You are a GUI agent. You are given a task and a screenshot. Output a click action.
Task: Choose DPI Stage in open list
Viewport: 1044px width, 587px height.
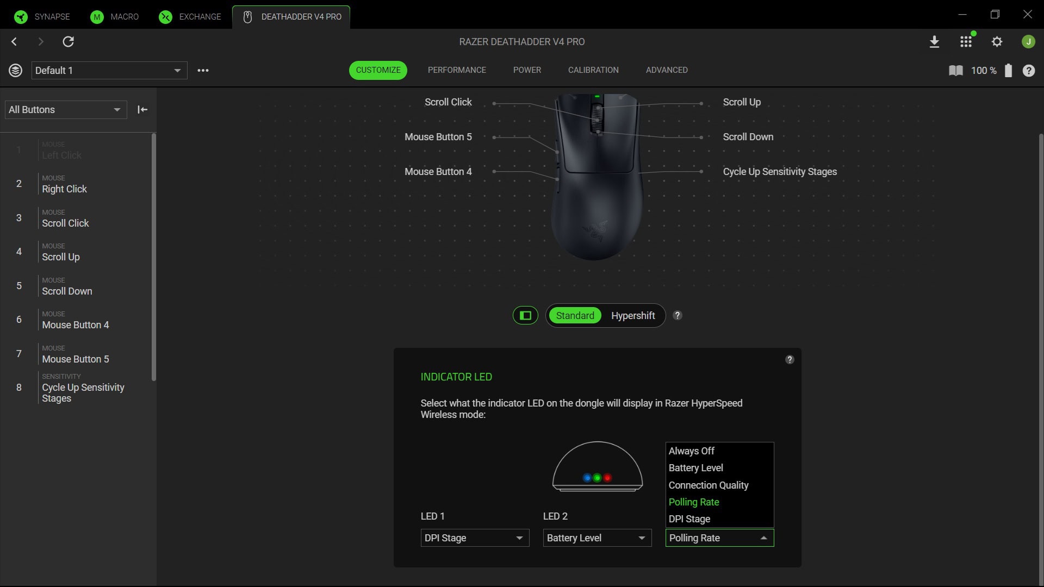tap(719, 519)
